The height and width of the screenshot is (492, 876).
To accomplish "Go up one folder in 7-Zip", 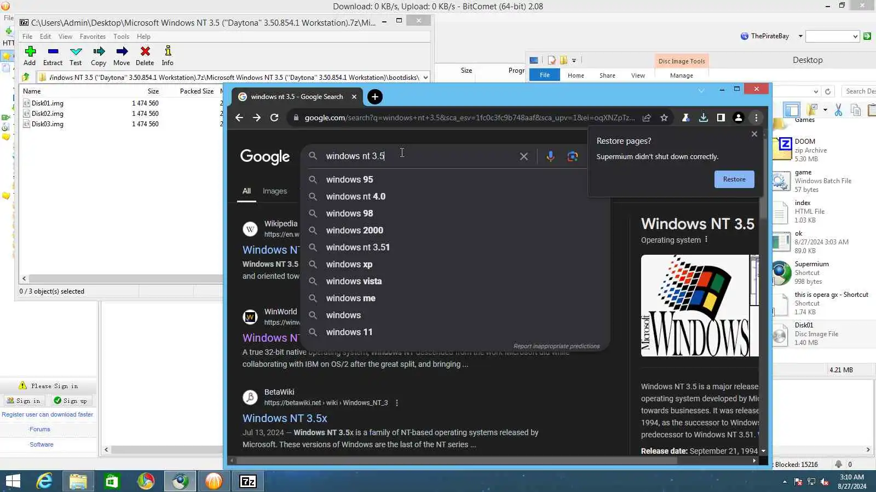I will pos(26,77).
